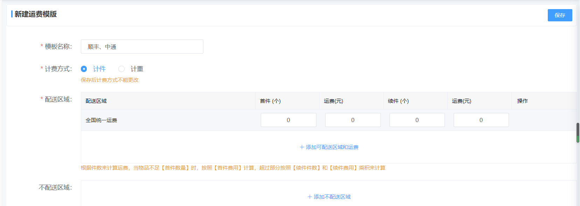Click the 首件 (个) column header
Screen dimensions: 580x206
(x=270, y=101)
